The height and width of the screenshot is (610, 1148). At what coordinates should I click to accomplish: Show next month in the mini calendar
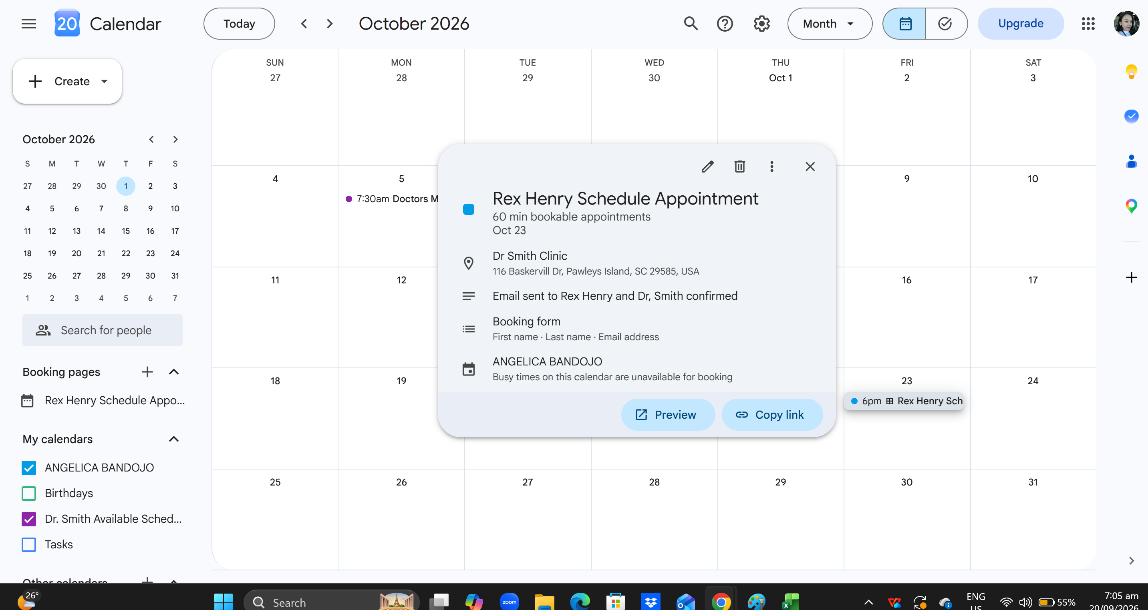[x=175, y=139]
